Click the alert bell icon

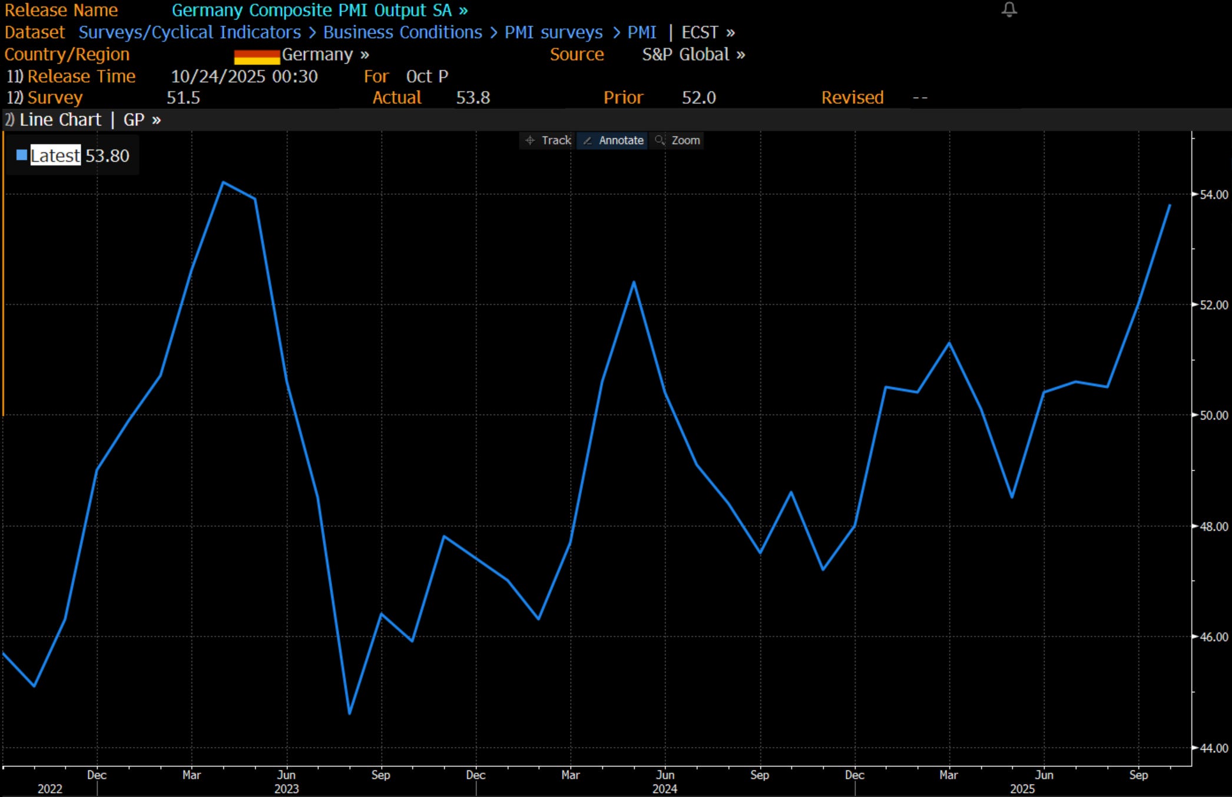(x=1009, y=9)
